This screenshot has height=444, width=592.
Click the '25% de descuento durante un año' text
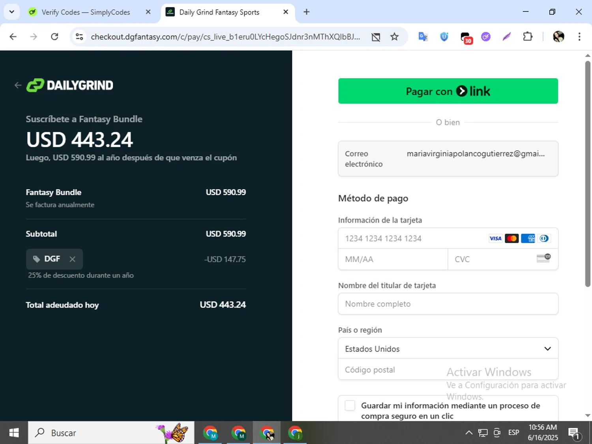81,275
